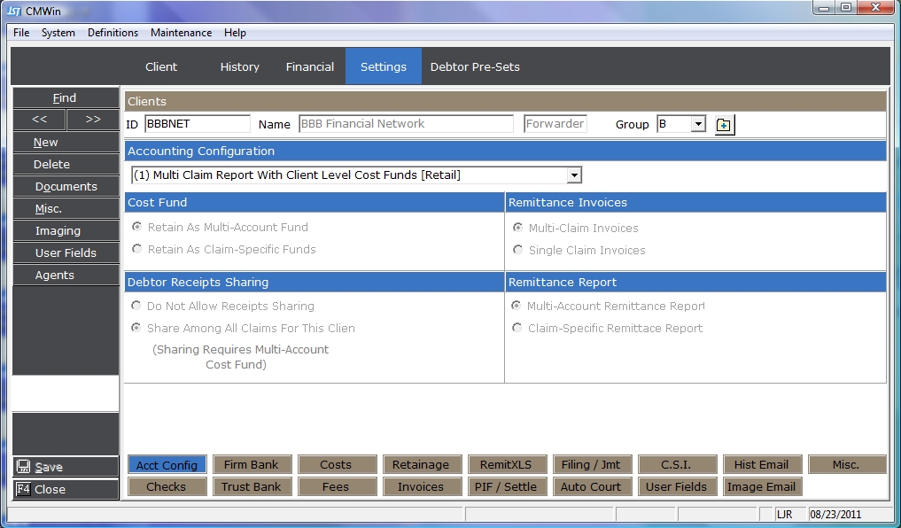Go to next client record arrow
Image resolution: width=901 pixels, height=528 pixels.
[92, 120]
